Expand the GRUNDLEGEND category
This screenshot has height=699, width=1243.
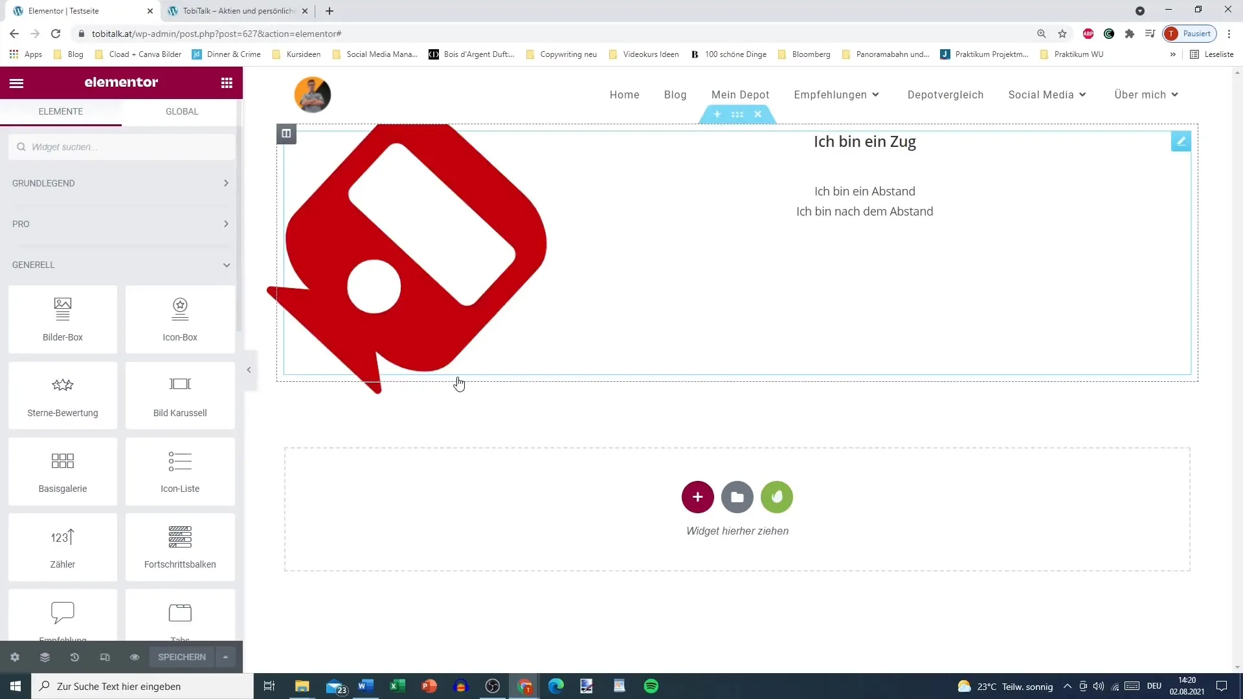[121, 183]
